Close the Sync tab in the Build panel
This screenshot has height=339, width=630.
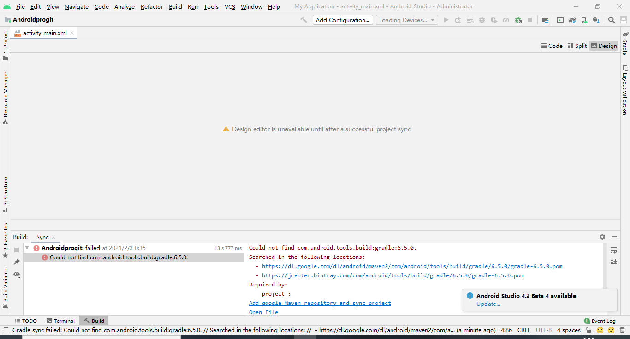point(53,237)
